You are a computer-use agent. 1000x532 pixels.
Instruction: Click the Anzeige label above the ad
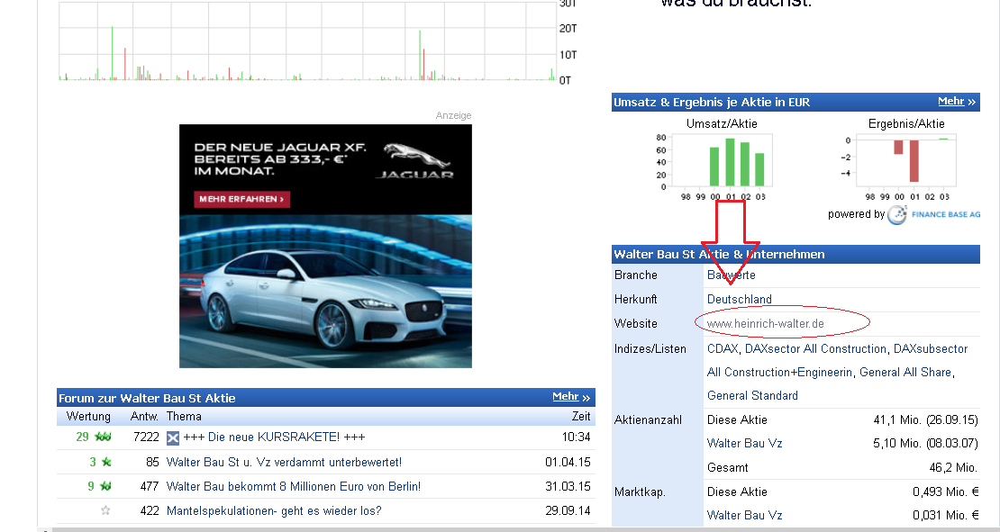tap(453, 115)
